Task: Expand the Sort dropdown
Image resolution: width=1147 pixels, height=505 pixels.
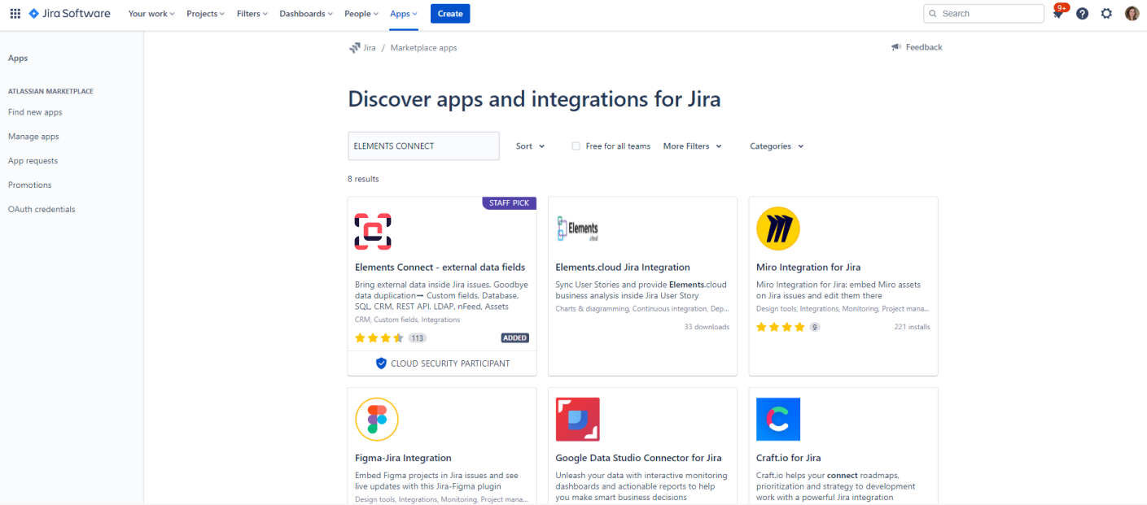Action: click(x=530, y=146)
